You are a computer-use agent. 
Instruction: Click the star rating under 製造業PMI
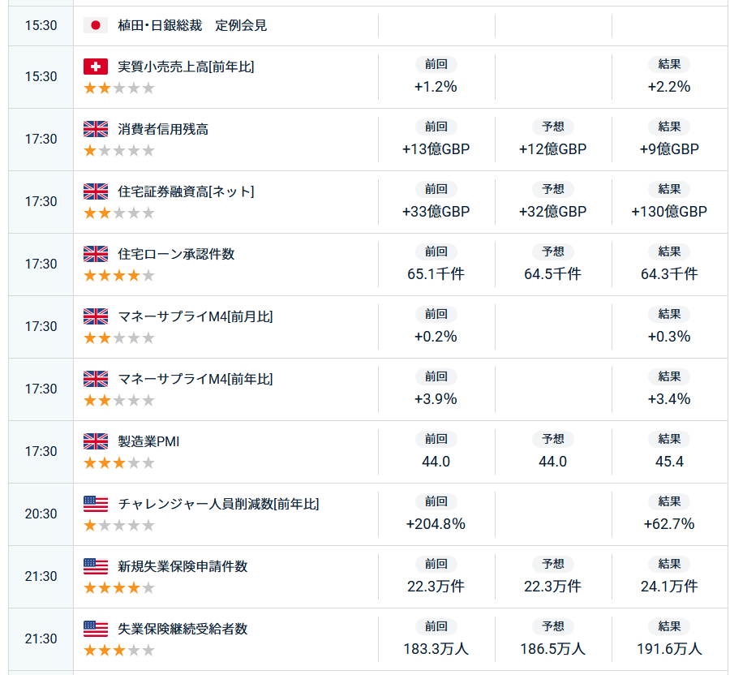119,463
